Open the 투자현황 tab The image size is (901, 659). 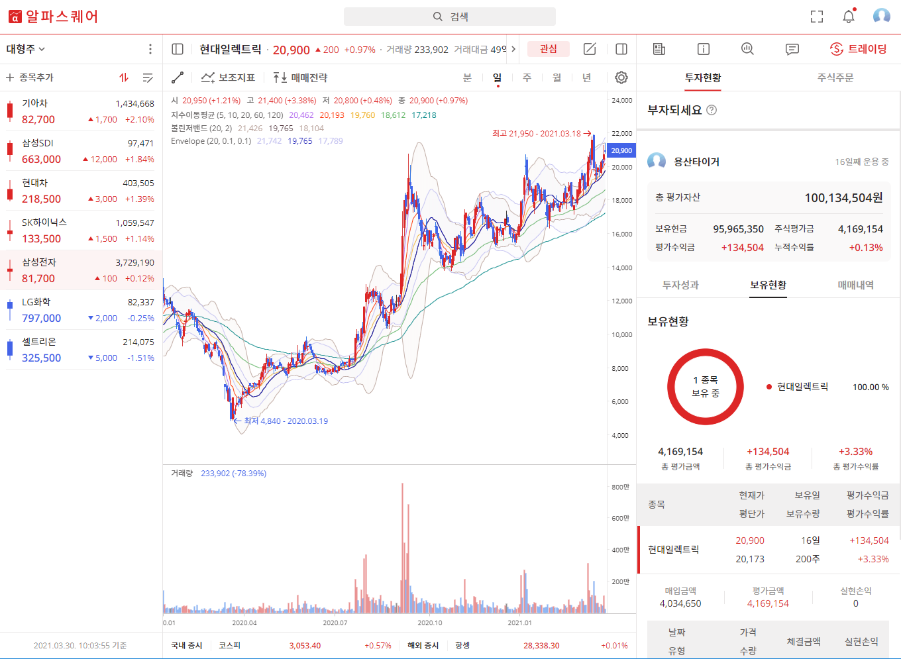703,77
